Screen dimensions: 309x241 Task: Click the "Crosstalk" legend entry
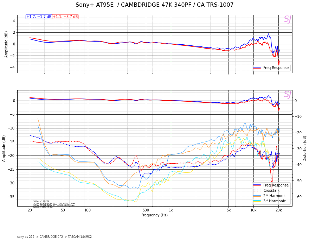click(271, 190)
